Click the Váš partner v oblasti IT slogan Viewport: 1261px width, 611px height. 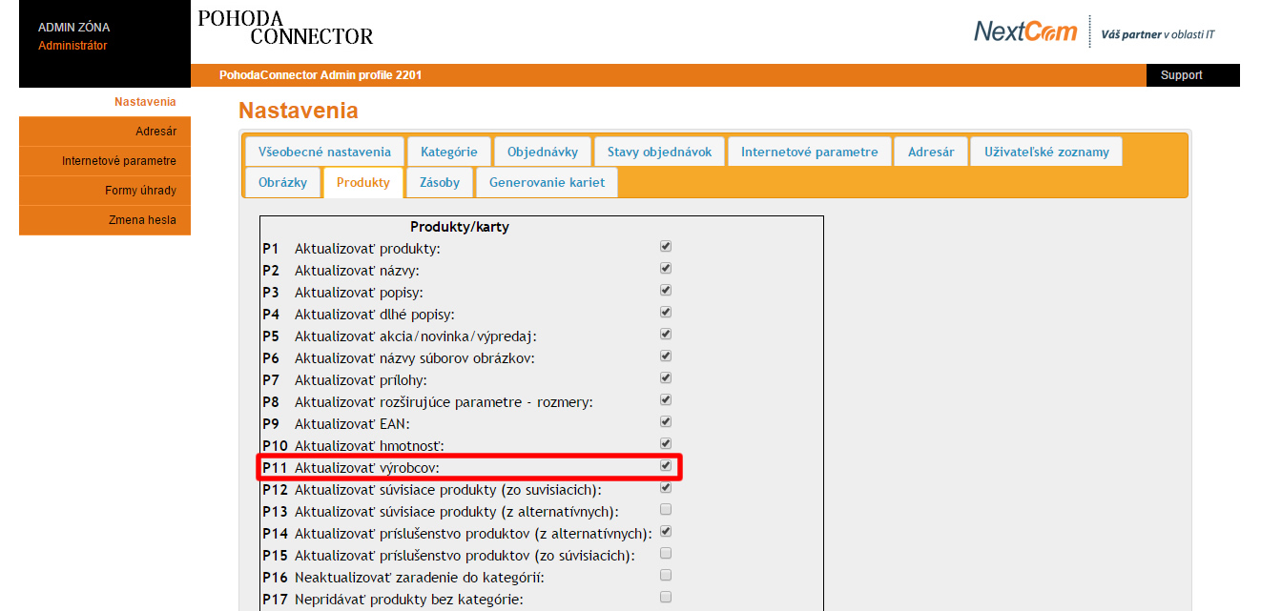click(1158, 34)
